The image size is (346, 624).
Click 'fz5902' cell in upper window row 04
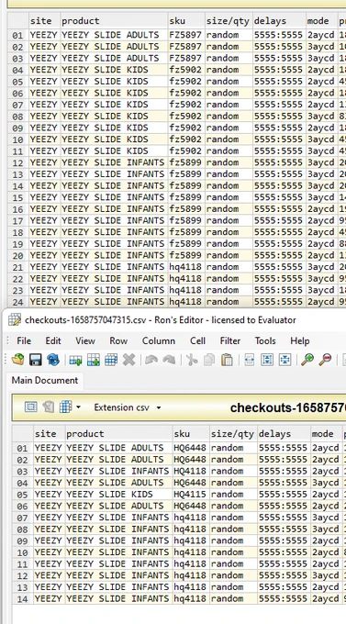point(185,69)
